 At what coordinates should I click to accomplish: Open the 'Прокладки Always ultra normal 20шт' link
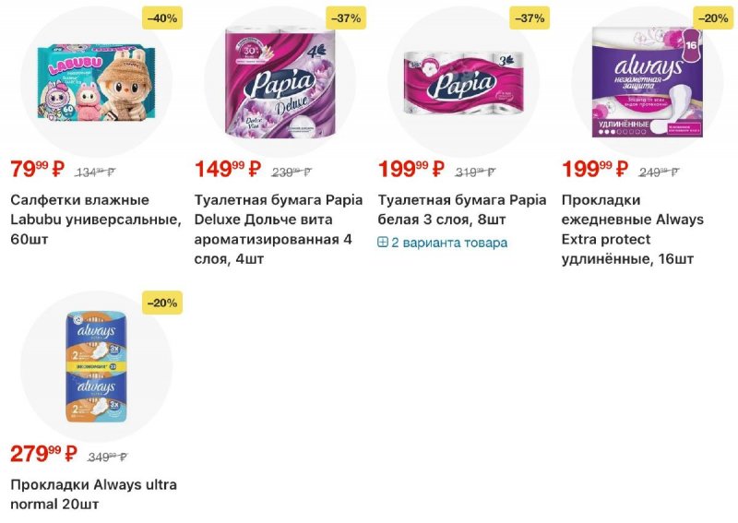(x=92, y=494)
